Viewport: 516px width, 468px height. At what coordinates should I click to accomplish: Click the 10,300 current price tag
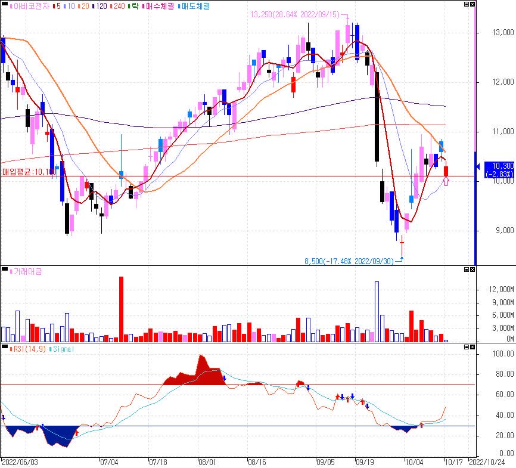click(x=499, y=170)
